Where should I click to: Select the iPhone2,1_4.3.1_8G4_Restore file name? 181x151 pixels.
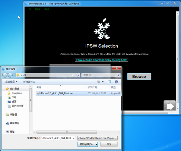coord(56,93)
